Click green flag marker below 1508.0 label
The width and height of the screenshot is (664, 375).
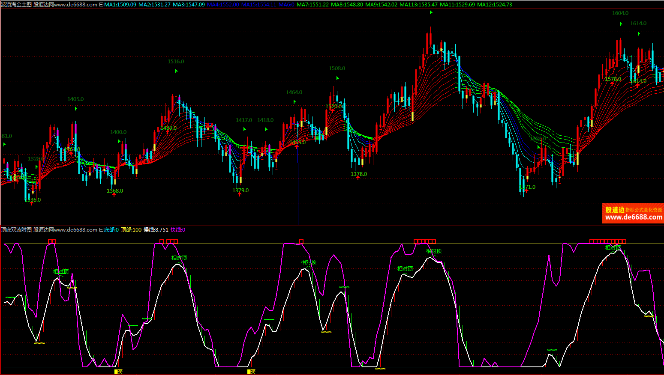(x=338, y=78)
